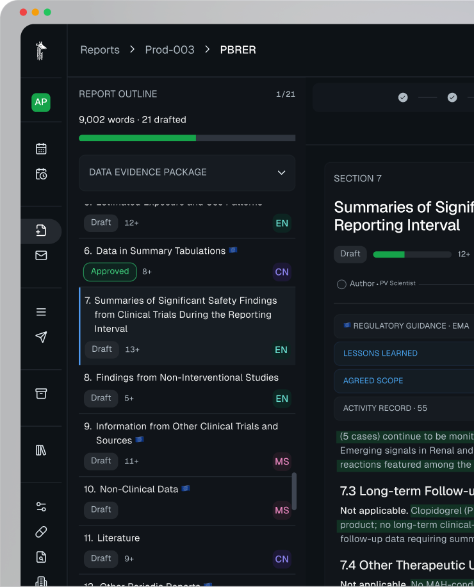Click the giraffe app logo
This screenshot has height=587, width=474.
tap(41, 51)
